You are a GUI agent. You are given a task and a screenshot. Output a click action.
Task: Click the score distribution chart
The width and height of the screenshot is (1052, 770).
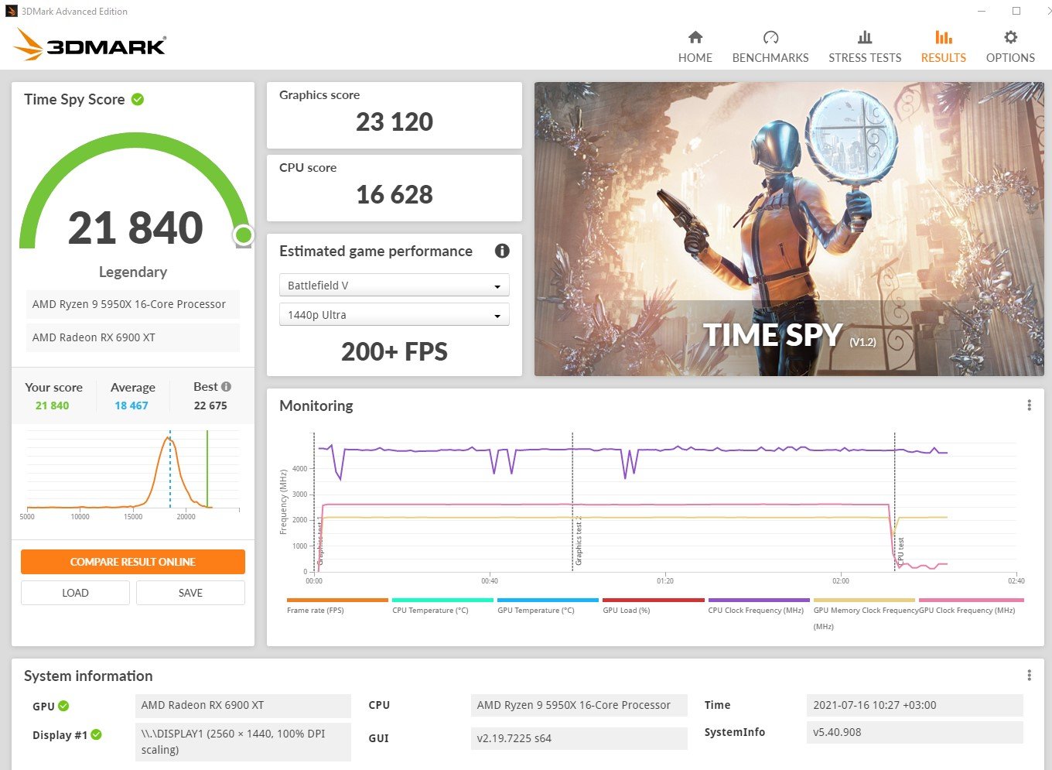[133, 474]
